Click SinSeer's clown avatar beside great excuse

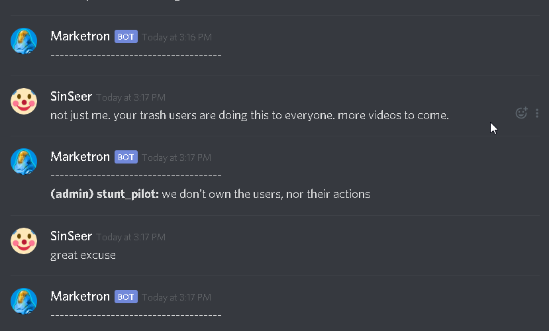point(24,241)
